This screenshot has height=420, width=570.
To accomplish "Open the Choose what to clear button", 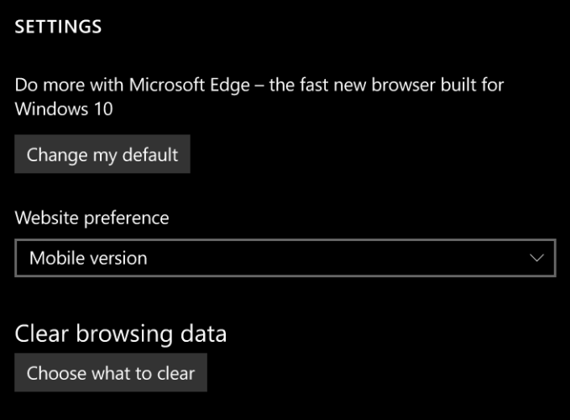I will (x=111, y=372).
